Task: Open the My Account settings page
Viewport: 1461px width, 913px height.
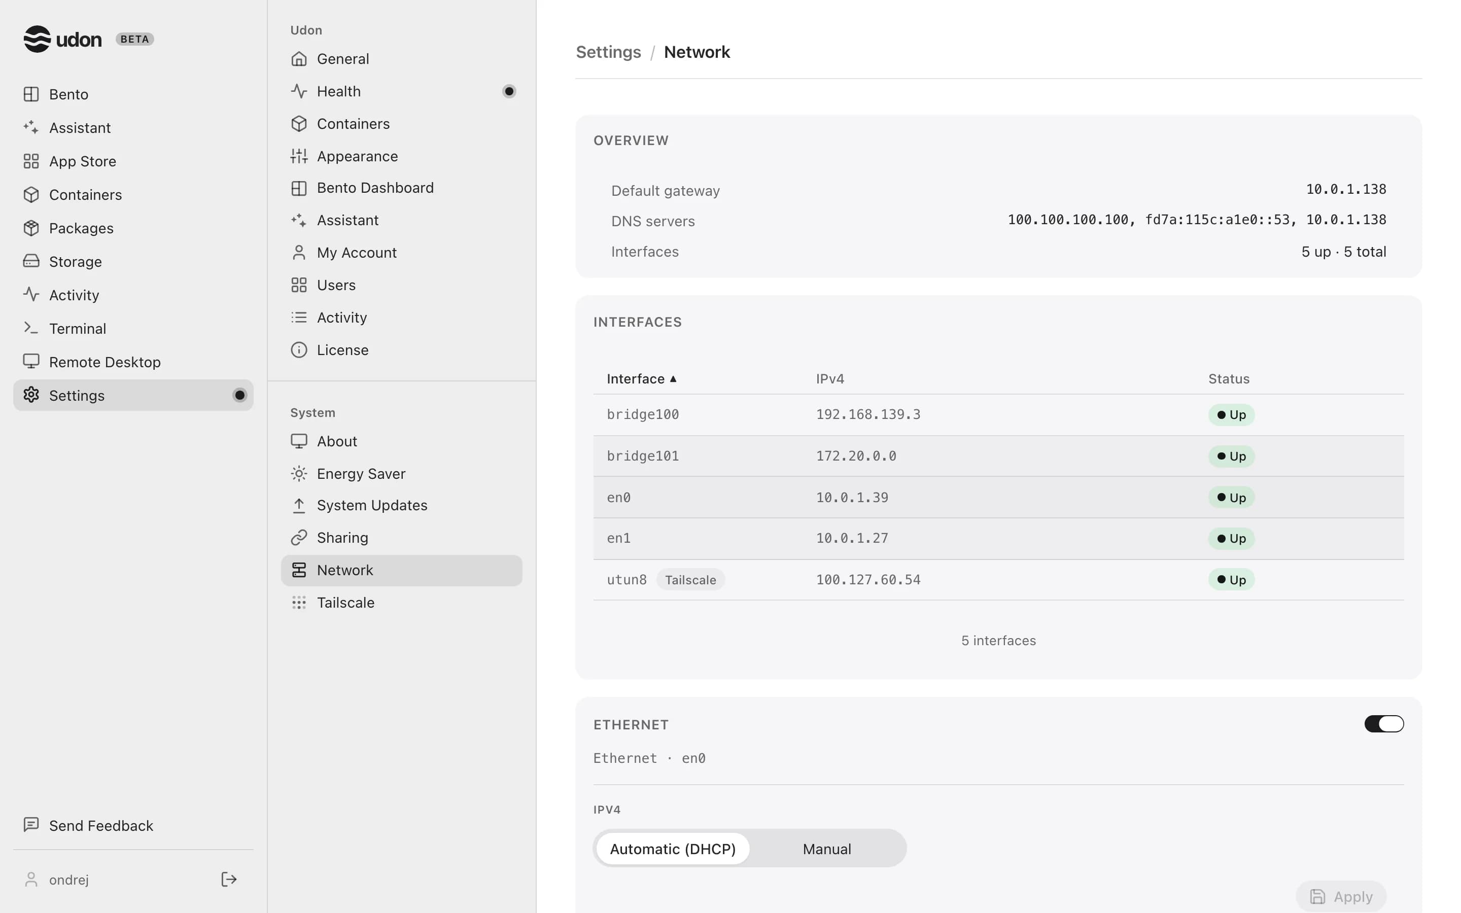Action: point(401,253)
